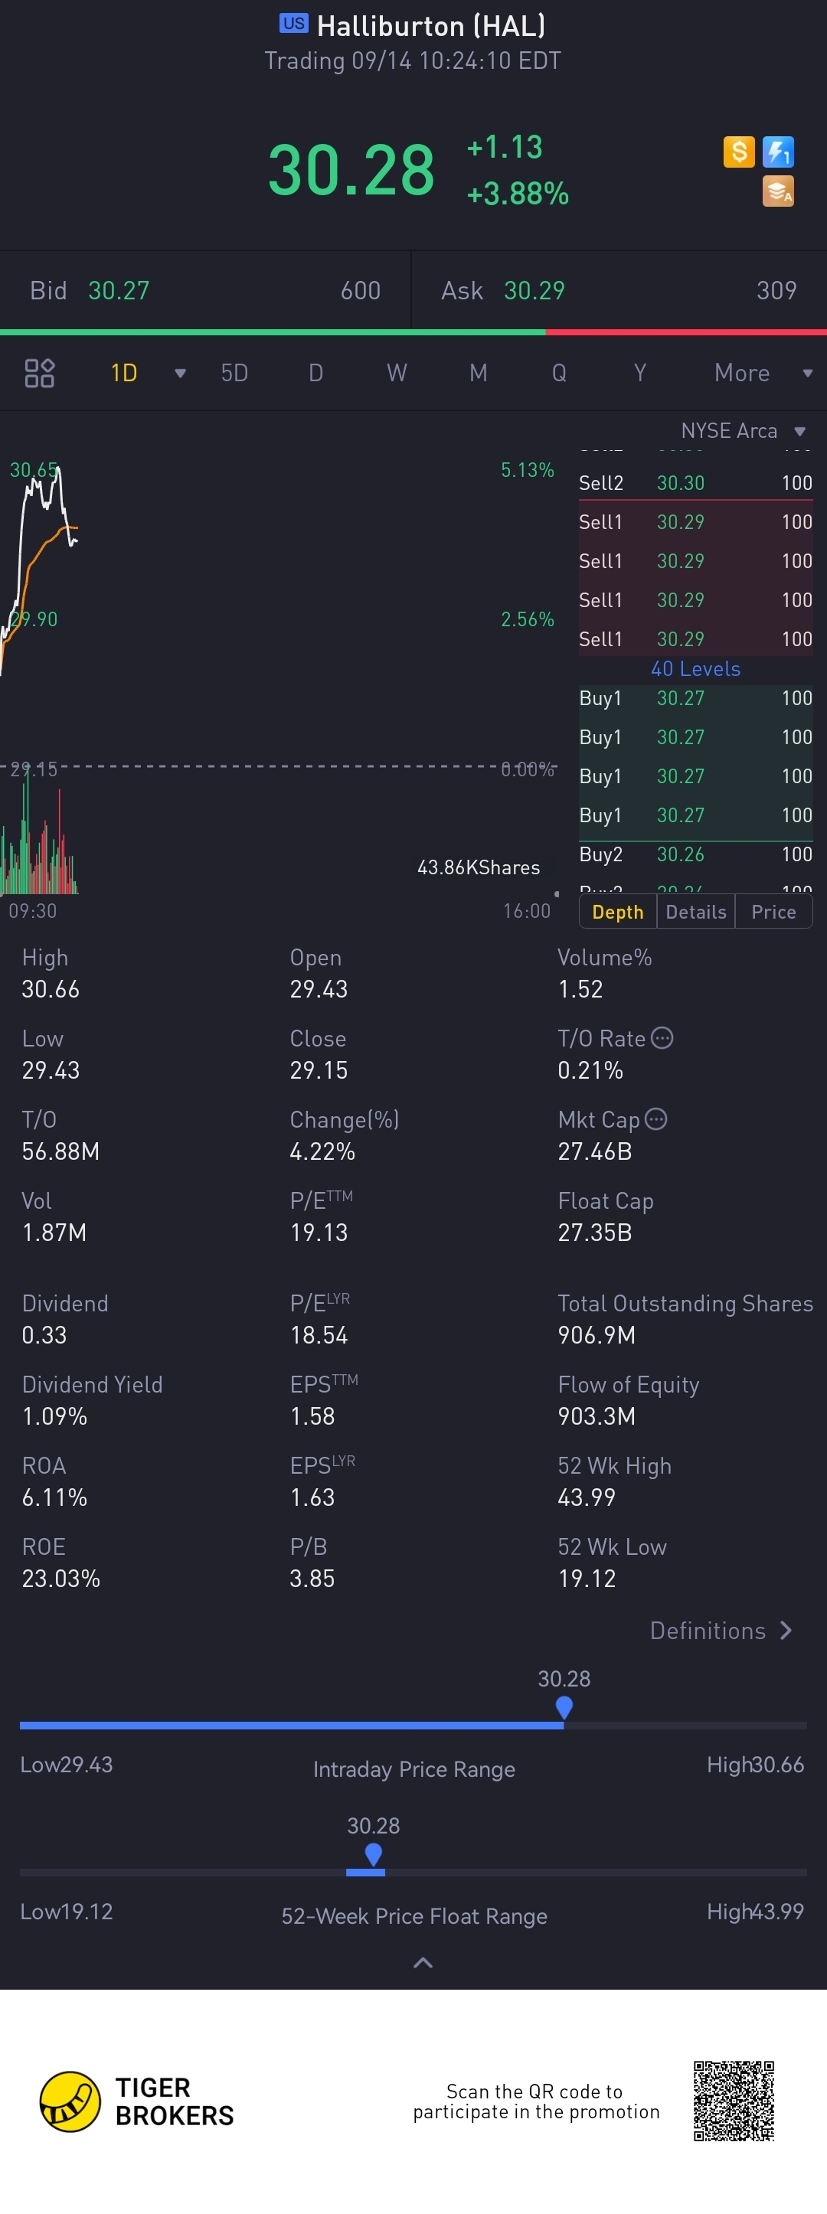The image size is (827, 2214).
Task: Switch to the M monthly chart tab
Action: [x=478, y=373]
